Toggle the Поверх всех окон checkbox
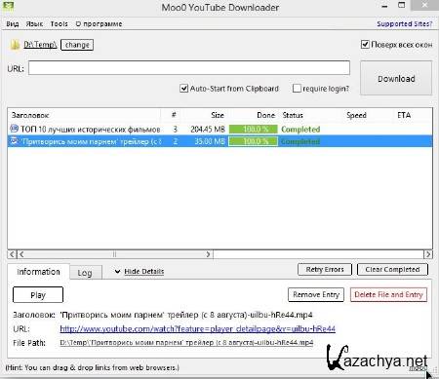This screenshot has width=439, height=379. pyautogui.click(x=365, y=44)
